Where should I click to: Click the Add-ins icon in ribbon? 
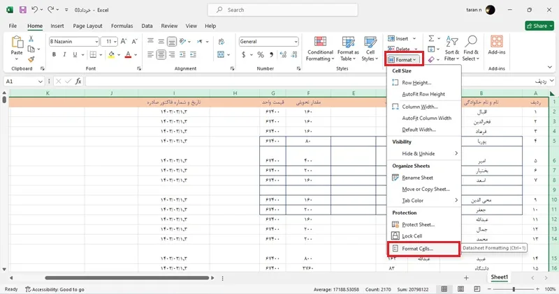coord(497,42)
